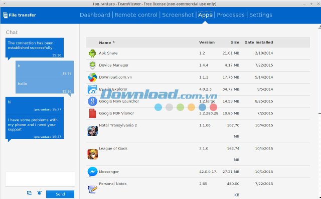
Task: Open the Processes tab
Action: [231, 15]
